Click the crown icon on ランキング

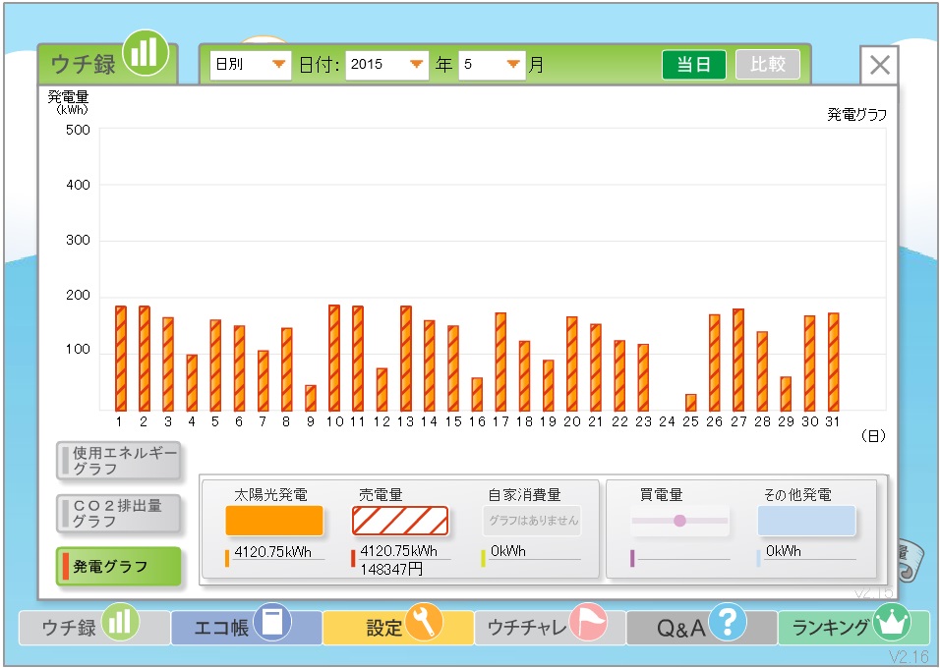click(892, 622)
